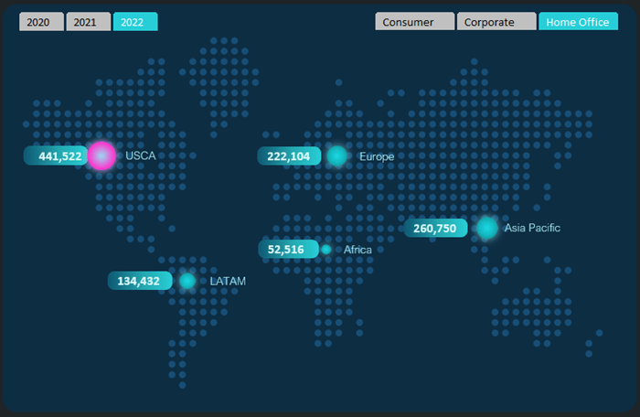Click the Asia Pacific region name
Image resolution: width=640 pixels, height=417 pixels.
532,228
